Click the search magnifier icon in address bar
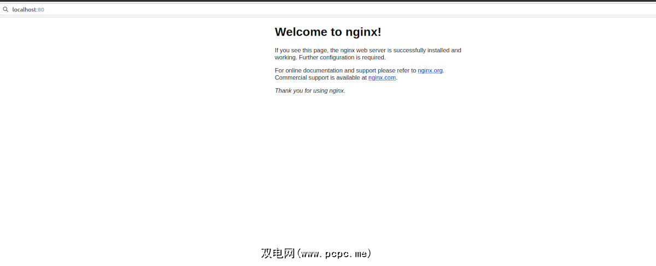Screen dimensions: 656x266 point(5,9)
